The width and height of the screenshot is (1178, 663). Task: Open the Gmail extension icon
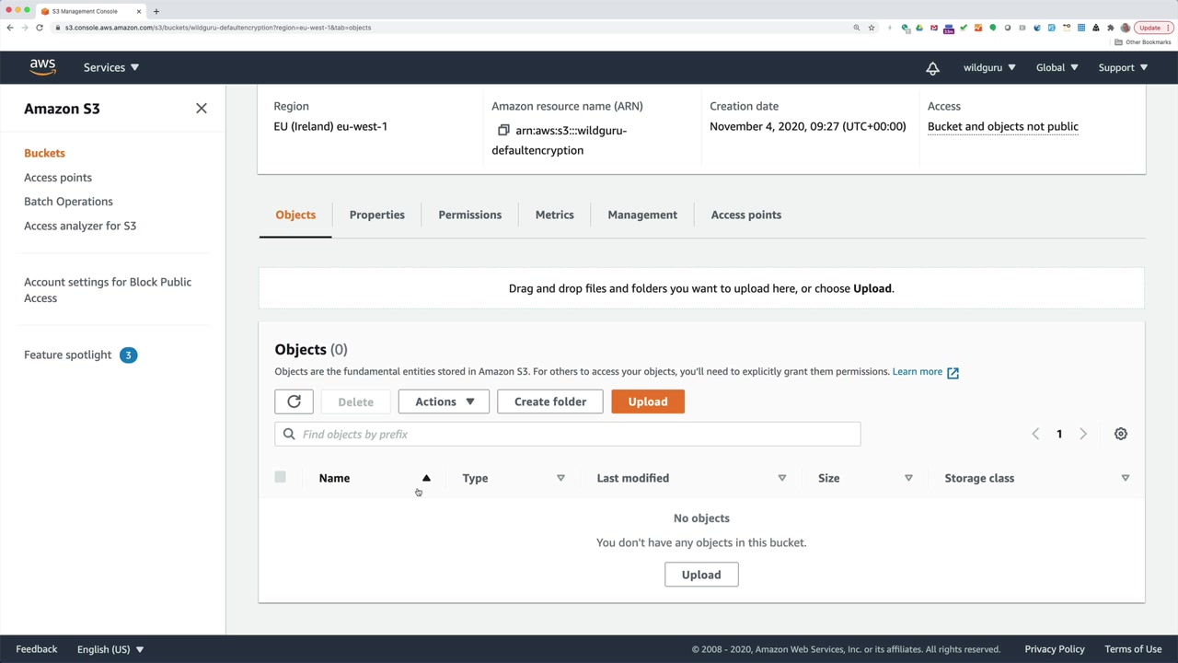coord(934,28)
